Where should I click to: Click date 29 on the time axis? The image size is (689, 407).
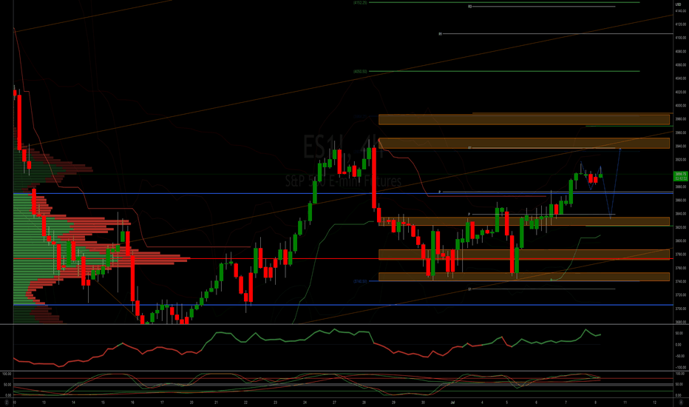pyautogui.click(x=394, y=402)
